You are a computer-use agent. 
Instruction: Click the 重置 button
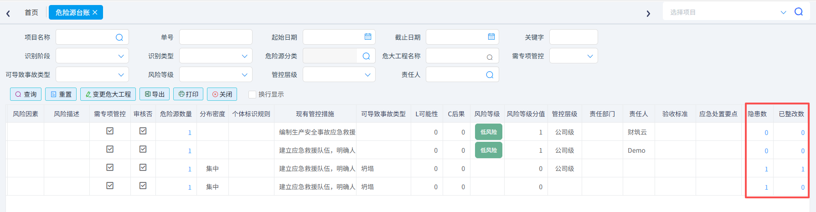[61, 94]
